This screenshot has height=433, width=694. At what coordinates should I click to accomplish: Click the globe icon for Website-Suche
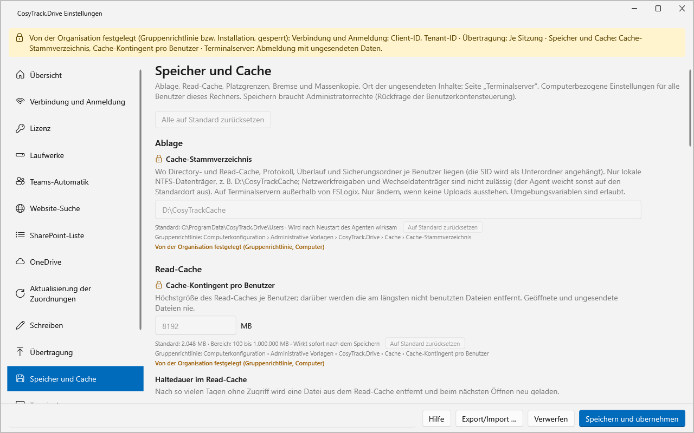click(20, 208)
